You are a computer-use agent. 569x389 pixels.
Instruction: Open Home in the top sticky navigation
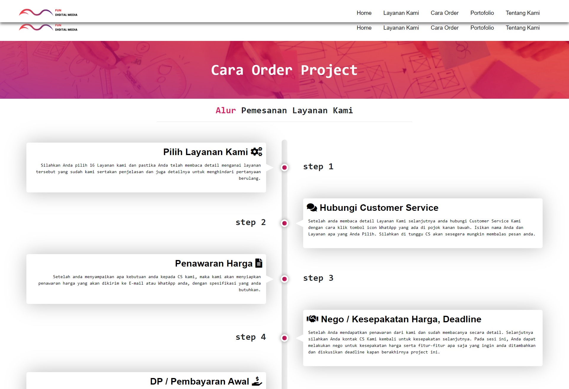pyautogui.click(x=364, y=13)
